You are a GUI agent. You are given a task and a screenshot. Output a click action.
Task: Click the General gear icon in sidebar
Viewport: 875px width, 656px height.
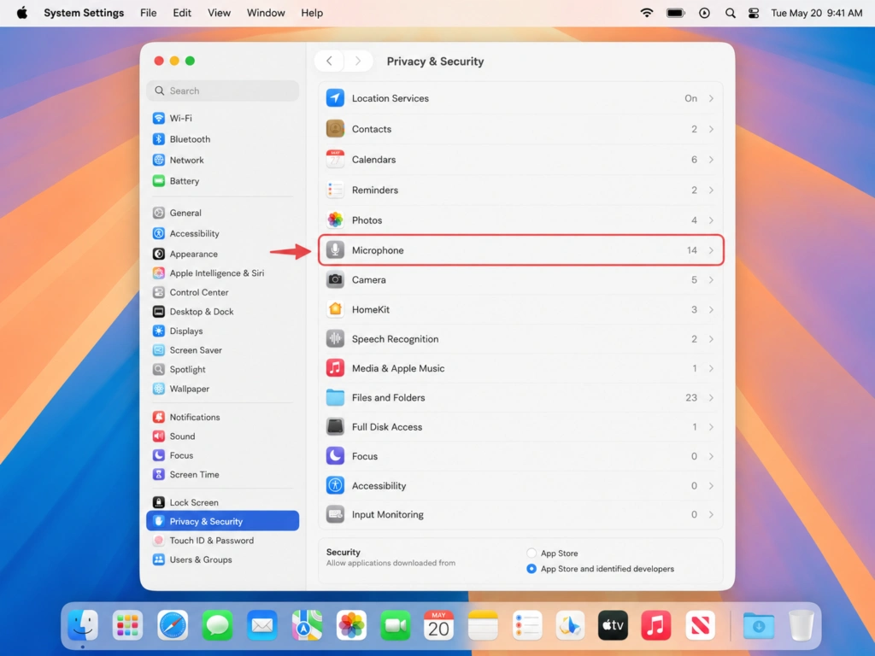coord(158,213)
